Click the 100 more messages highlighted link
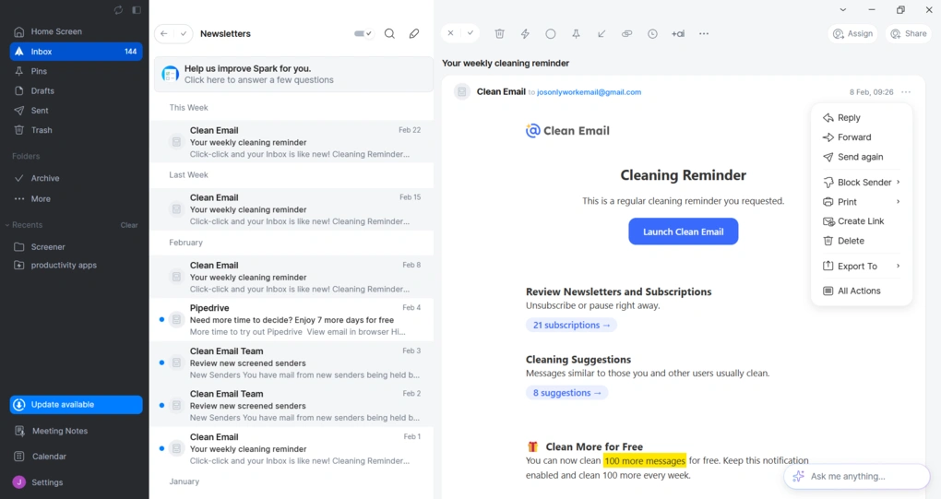 point(645,460)
